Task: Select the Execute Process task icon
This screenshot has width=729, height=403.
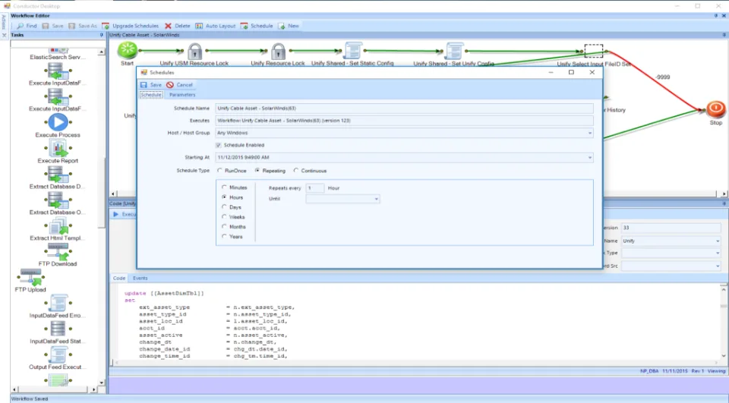Action: (x=58, y=122)
